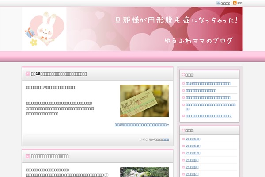Open the 2013 07 monthly archive
The height and width of the screenshot is (177, 265).
click(x=192, y=174)
